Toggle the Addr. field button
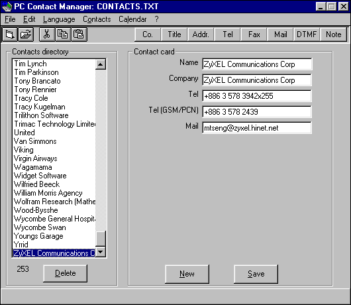351x305 pixels. coord(201,34)
